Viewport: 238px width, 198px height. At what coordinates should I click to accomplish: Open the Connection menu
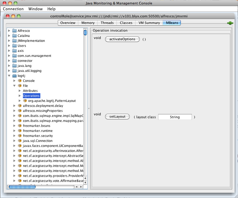13,9
